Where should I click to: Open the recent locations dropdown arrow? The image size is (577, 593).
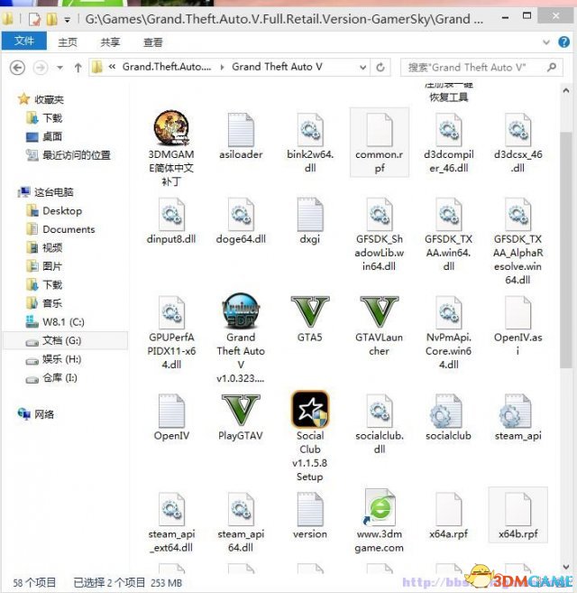point(60,68)
